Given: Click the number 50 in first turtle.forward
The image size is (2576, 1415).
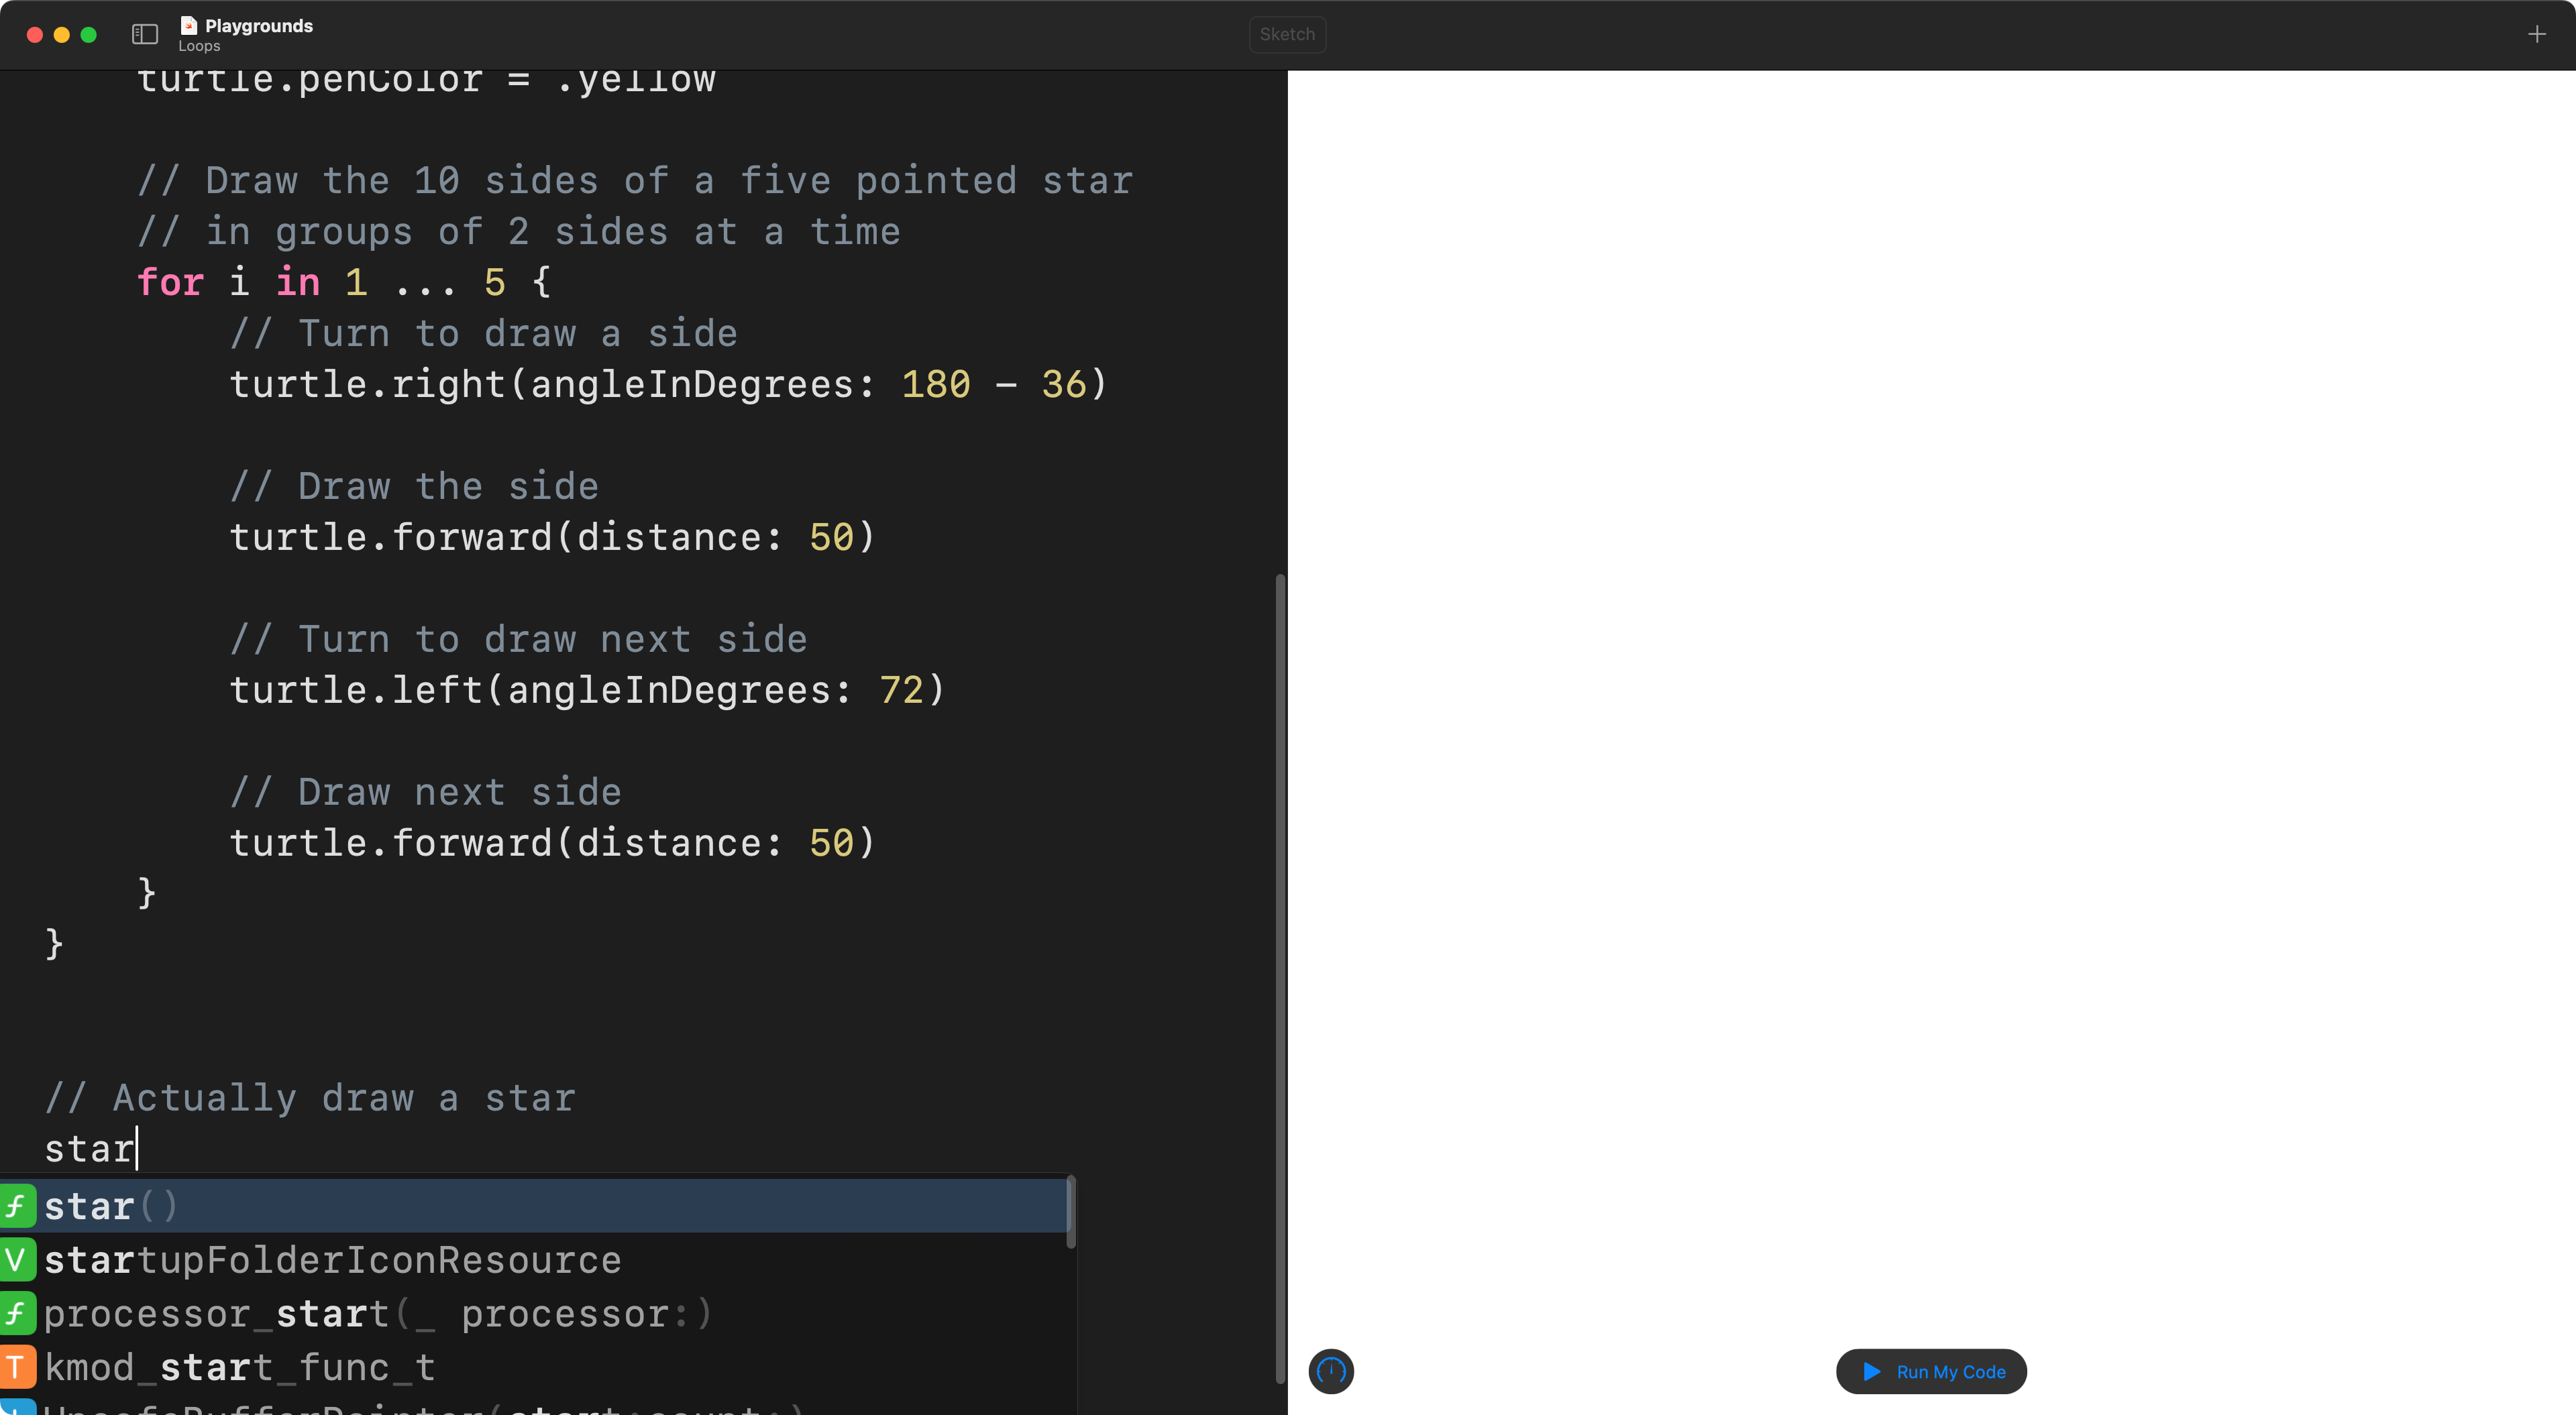Looking at the screenshot, I should 831,537.
